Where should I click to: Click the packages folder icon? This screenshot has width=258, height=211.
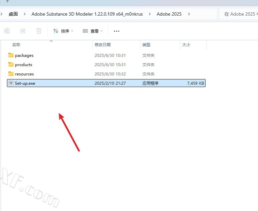coord(11,55)
